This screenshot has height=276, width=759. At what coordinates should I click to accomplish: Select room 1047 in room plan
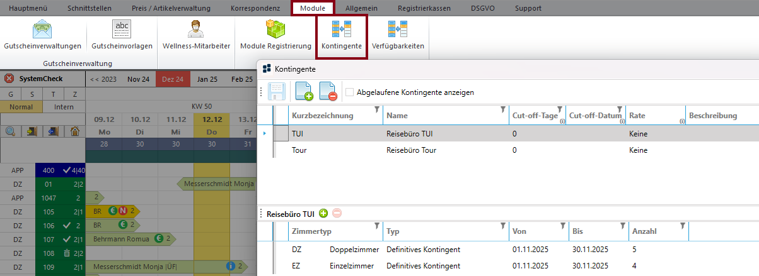(42, 197)
